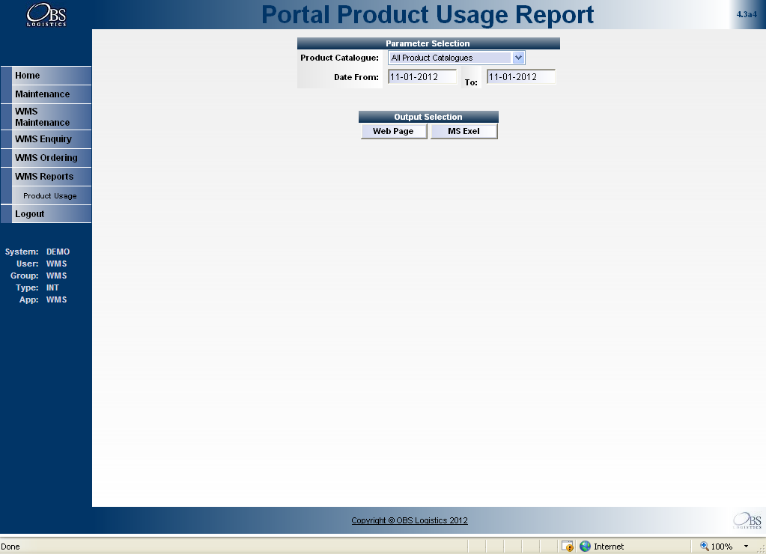Open the zoom level dropdown arrow
This screenshot has width=766, height=554.
(x=746, y=547)
